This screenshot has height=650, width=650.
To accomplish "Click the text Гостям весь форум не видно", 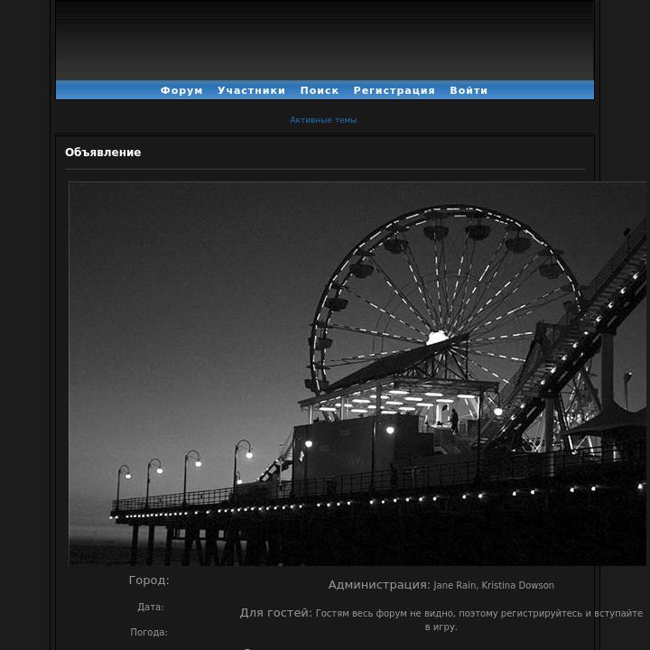I will pyautogui.click(x=385, y=614).
